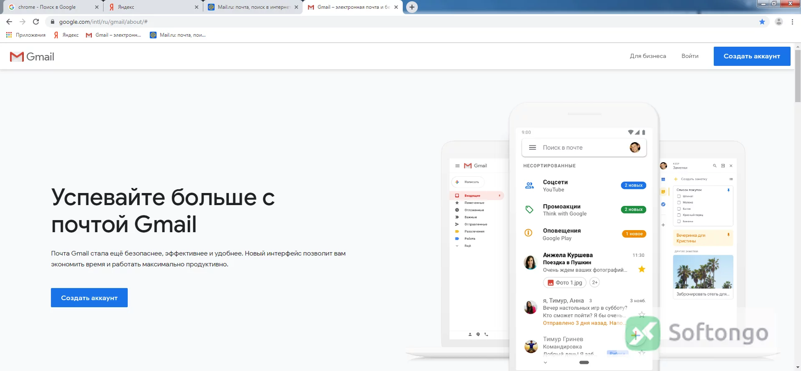This screenshot has width=801, height=371.
Task: Close the Gmail tab
Action: tap(396, 7)
